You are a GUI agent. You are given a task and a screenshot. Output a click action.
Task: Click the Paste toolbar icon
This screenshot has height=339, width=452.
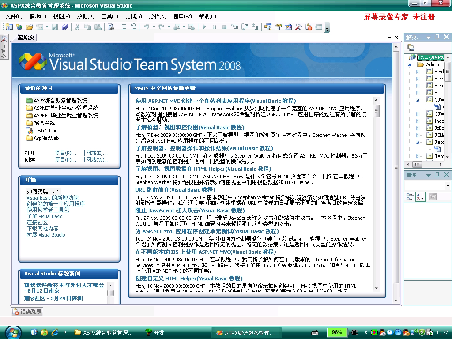click(x=98, y=27)
